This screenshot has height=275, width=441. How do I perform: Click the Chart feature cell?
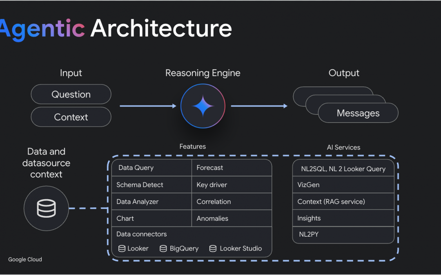(x=151, y=218)
